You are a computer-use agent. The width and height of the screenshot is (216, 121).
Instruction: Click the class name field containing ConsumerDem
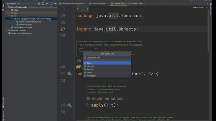(x=107, y=57)
